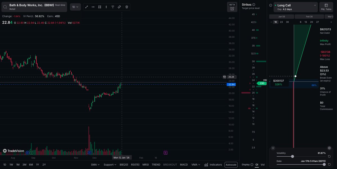Toggle the BB(20) indicator
The height and width of the screenshot is (169, 337).
click(x=124, y=165)
